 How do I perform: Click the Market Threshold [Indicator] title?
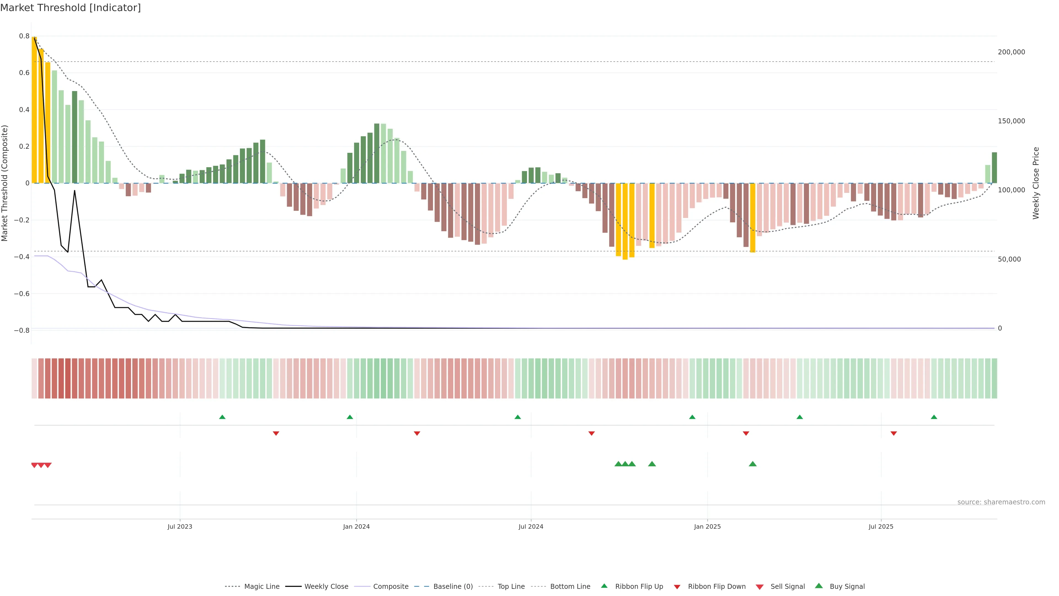[x=70, y=8]
